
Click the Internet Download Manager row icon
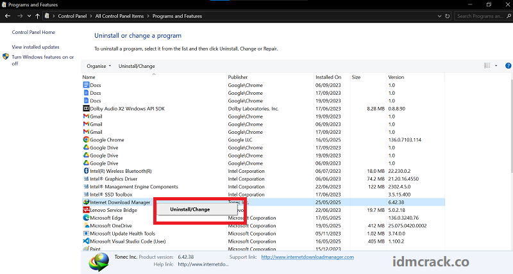click(x=86, y=202)
